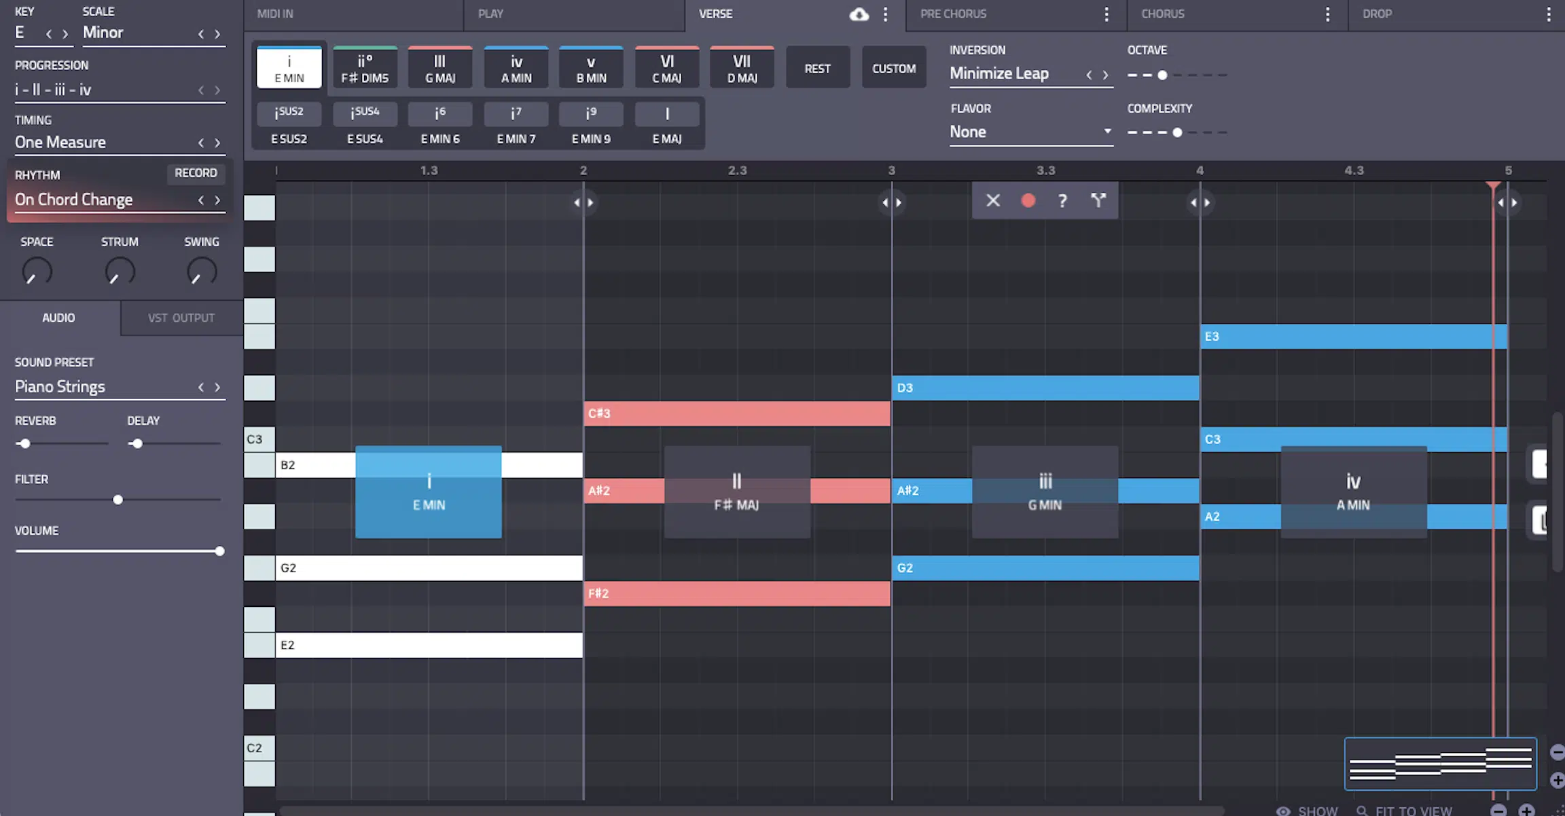Toggle AUDIO output tab
The image size is (1565, 816).
click(x=58, y=318)
